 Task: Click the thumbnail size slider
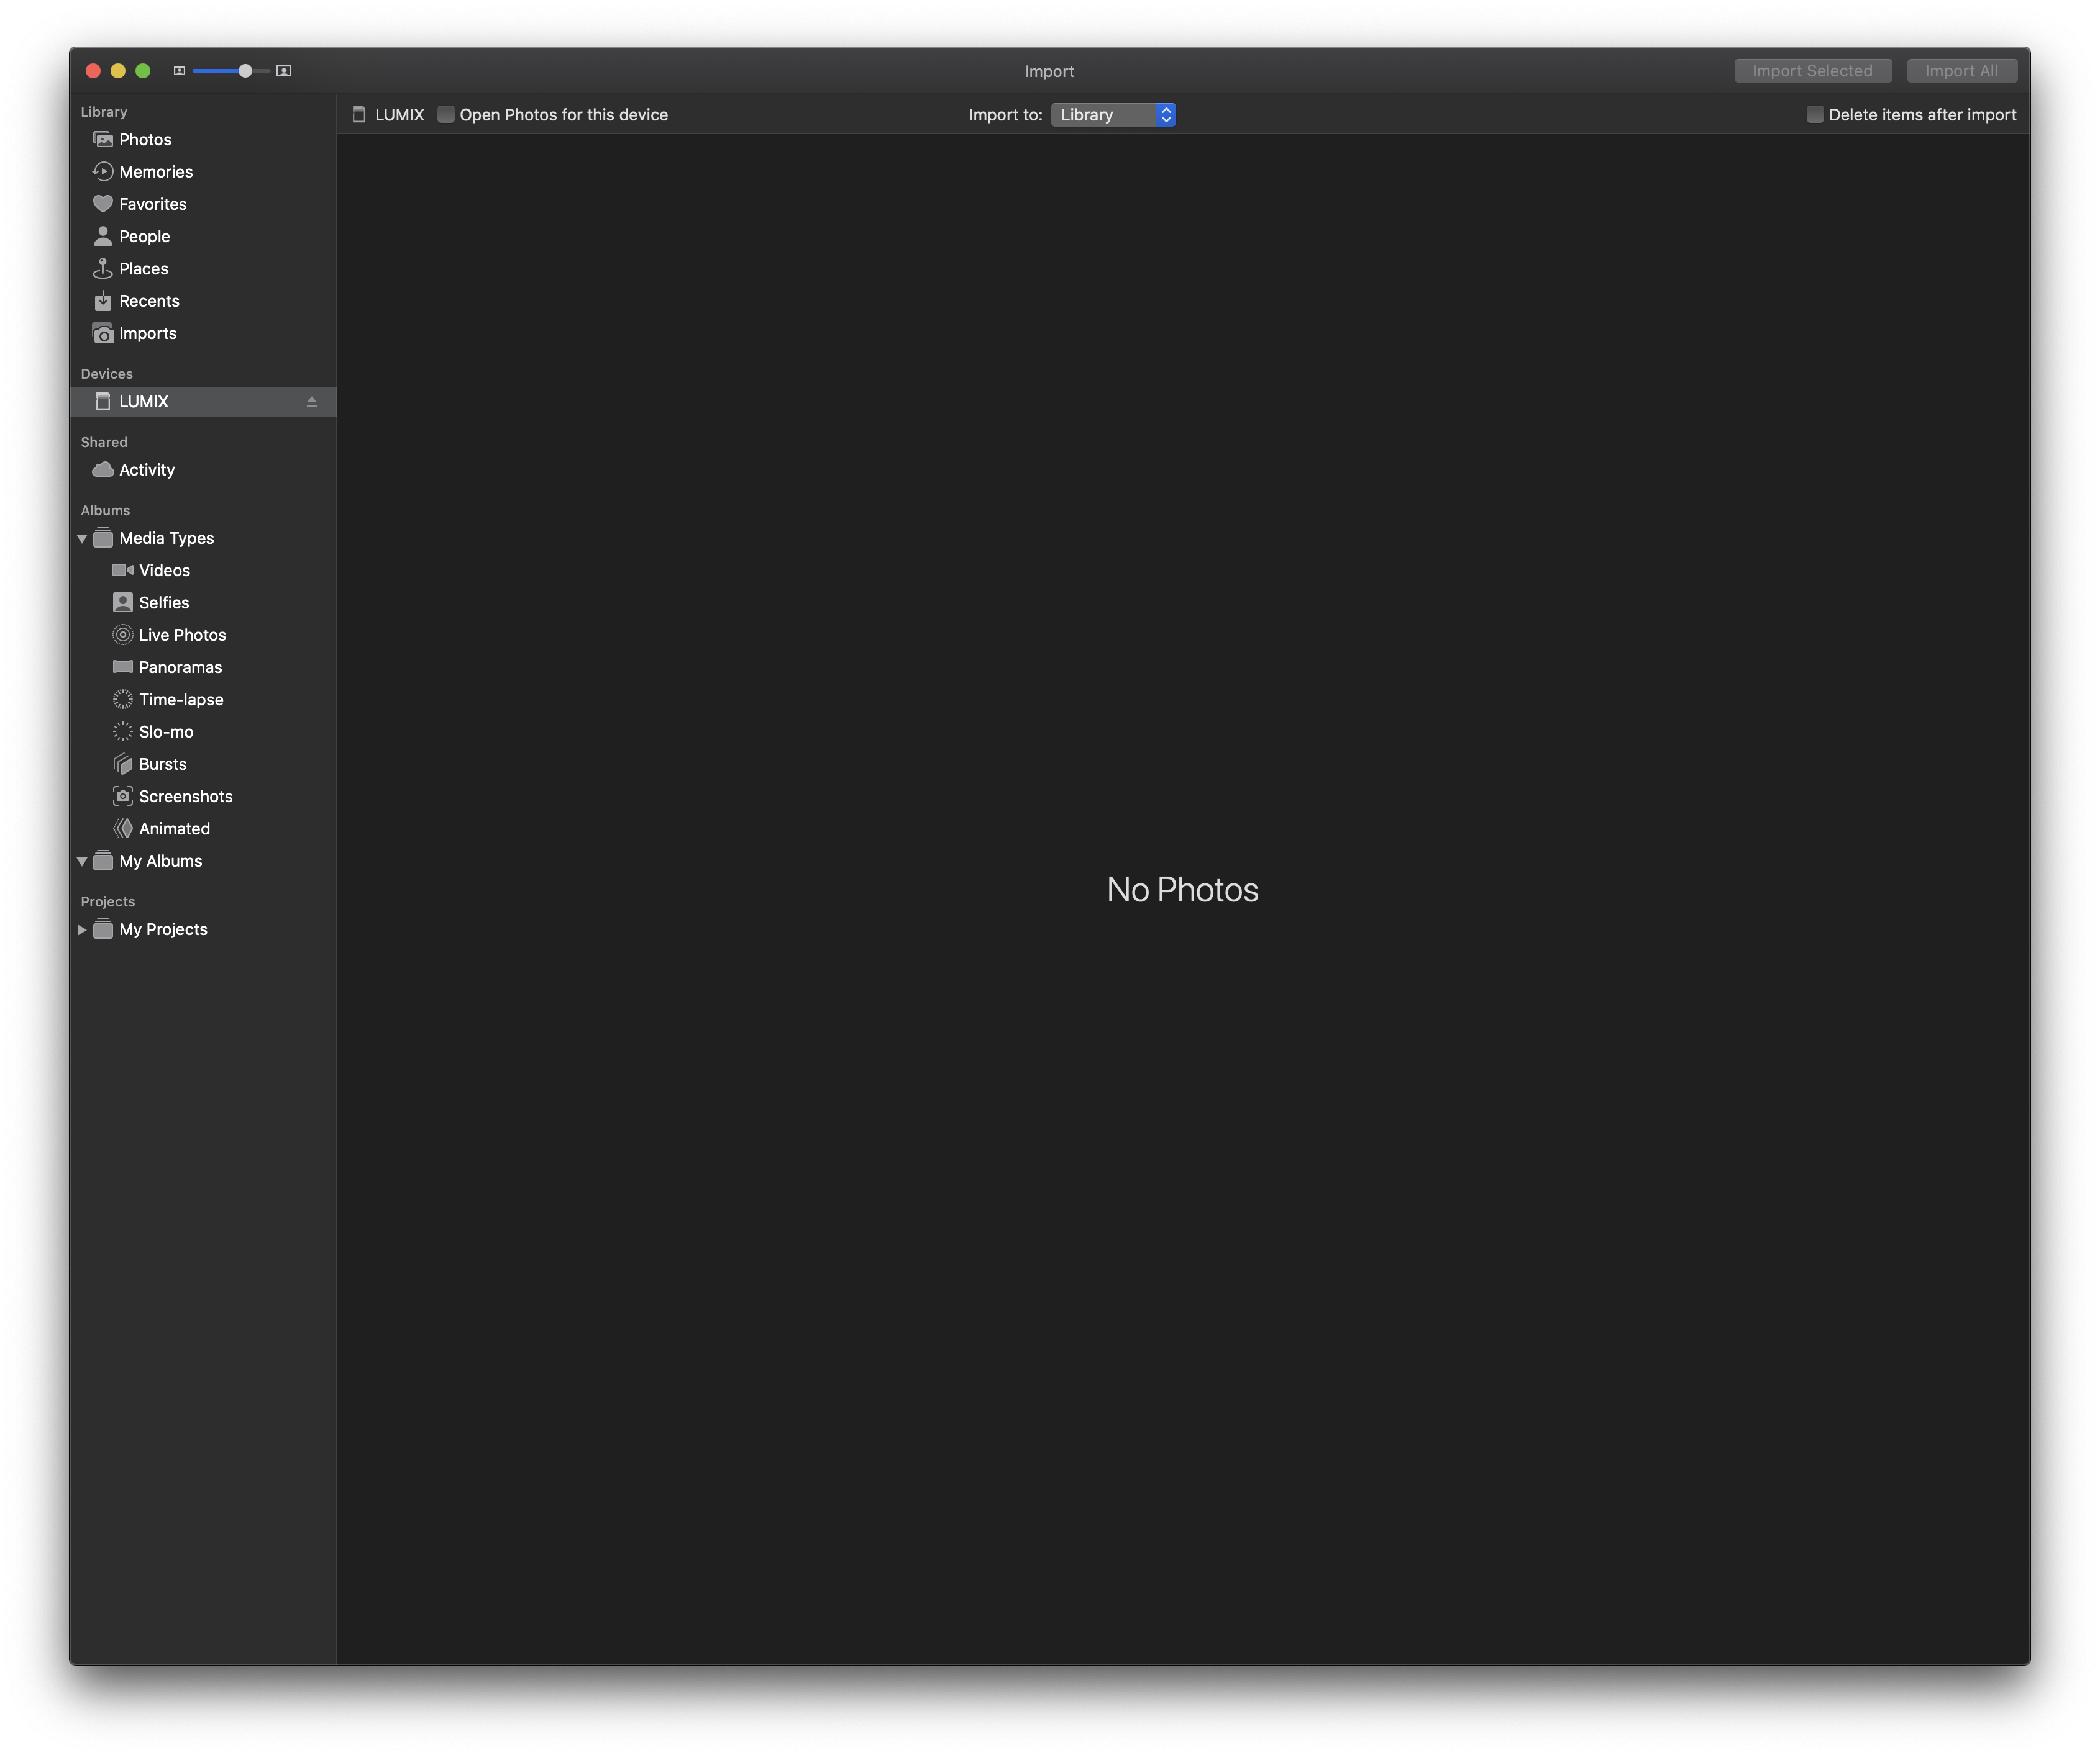(231, 71)
